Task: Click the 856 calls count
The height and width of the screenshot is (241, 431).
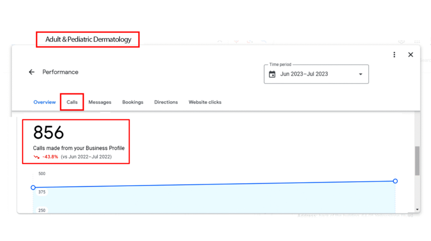Action: click(49, 133)
